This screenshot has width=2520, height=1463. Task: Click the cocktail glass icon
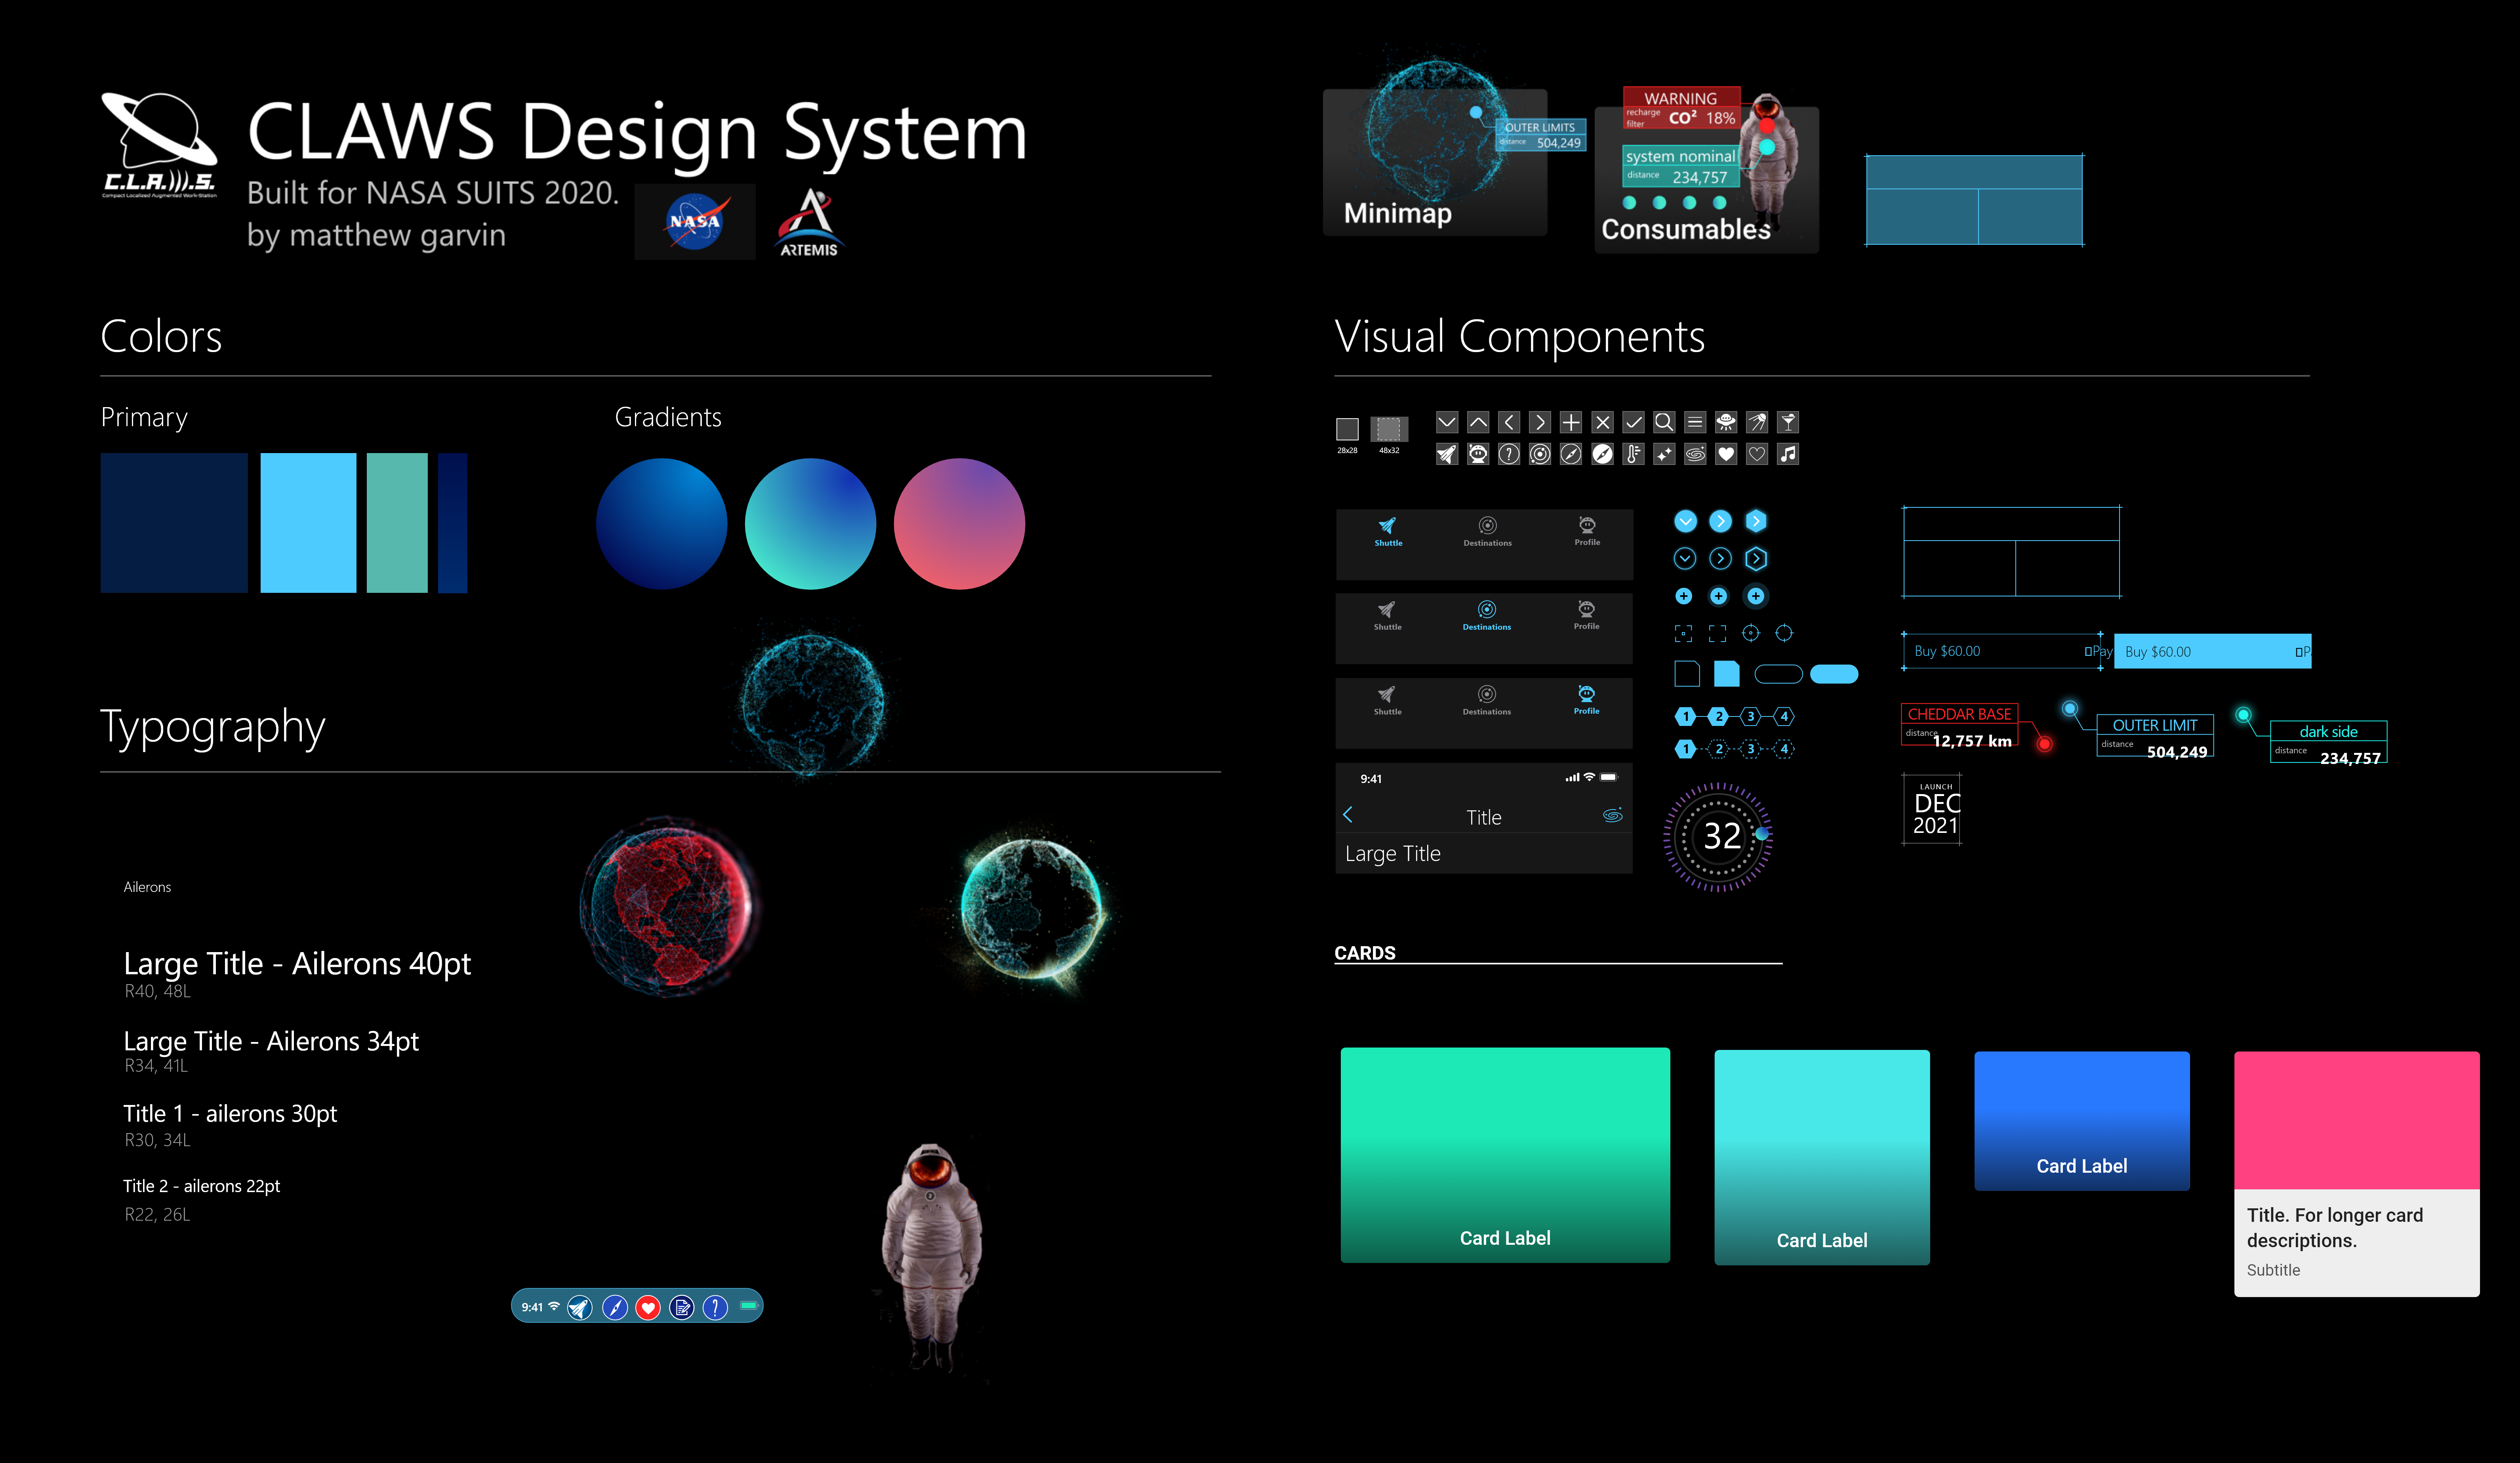[1788, 422]
